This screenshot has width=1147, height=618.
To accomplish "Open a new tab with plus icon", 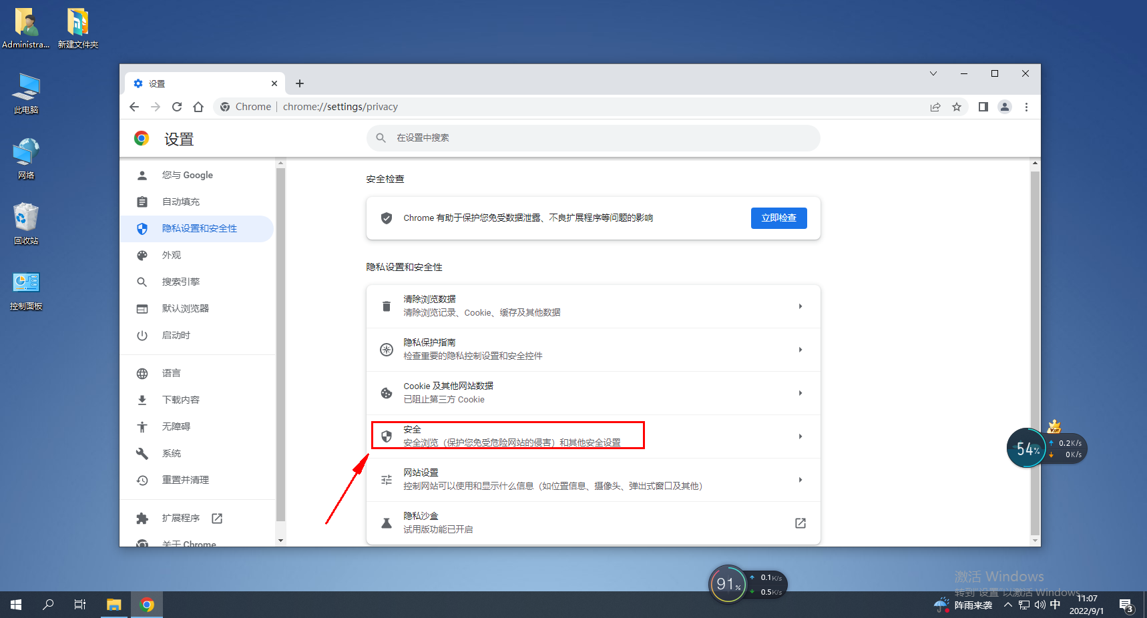I will [x=300, y=83].
